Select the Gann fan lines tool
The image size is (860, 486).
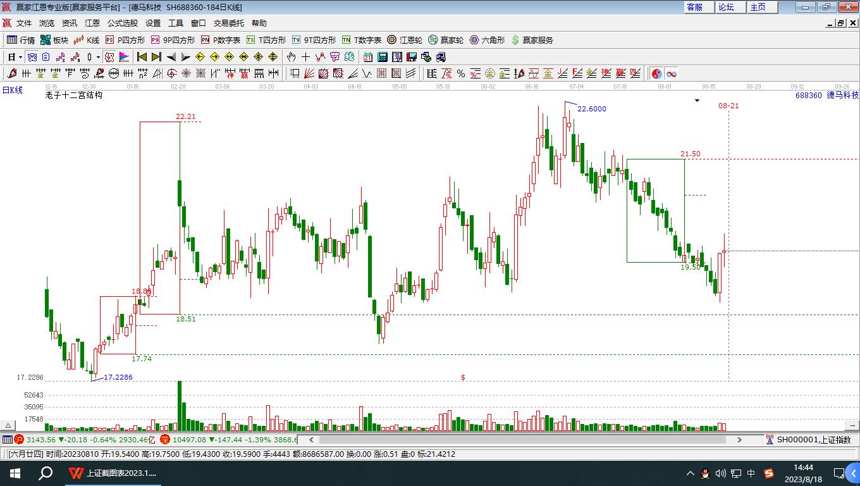309,73
